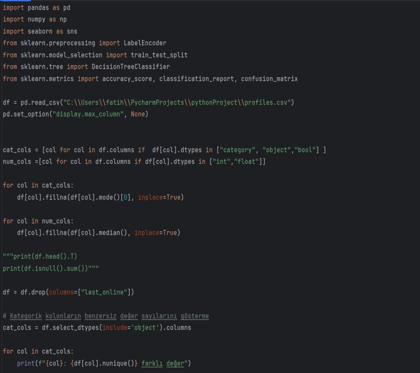Click the seaborn import line
The image size is (420, 373).
coord(40,31)
